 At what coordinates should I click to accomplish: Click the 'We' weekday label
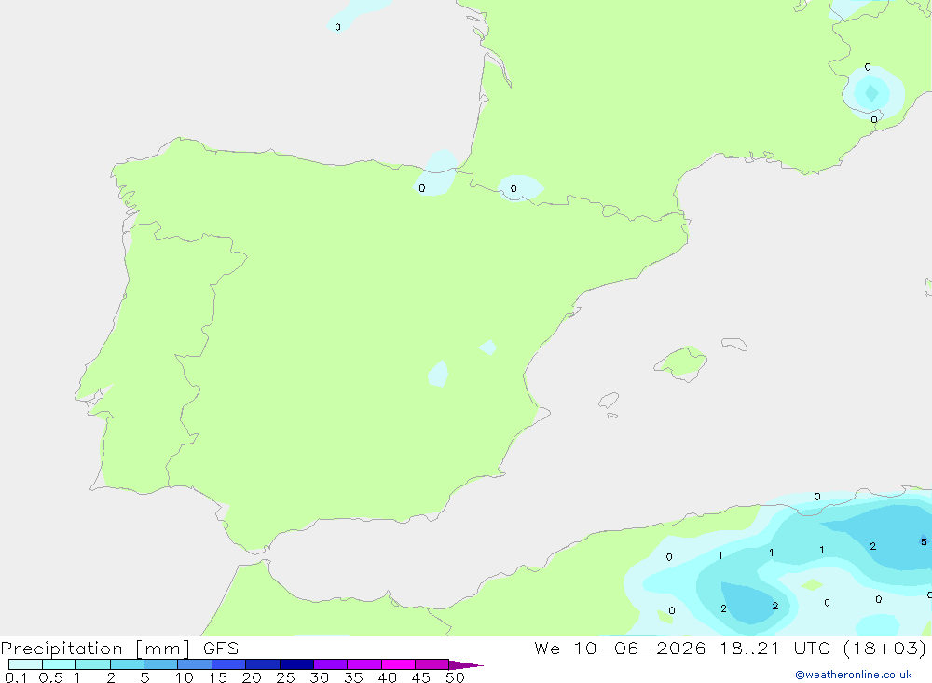547,649
